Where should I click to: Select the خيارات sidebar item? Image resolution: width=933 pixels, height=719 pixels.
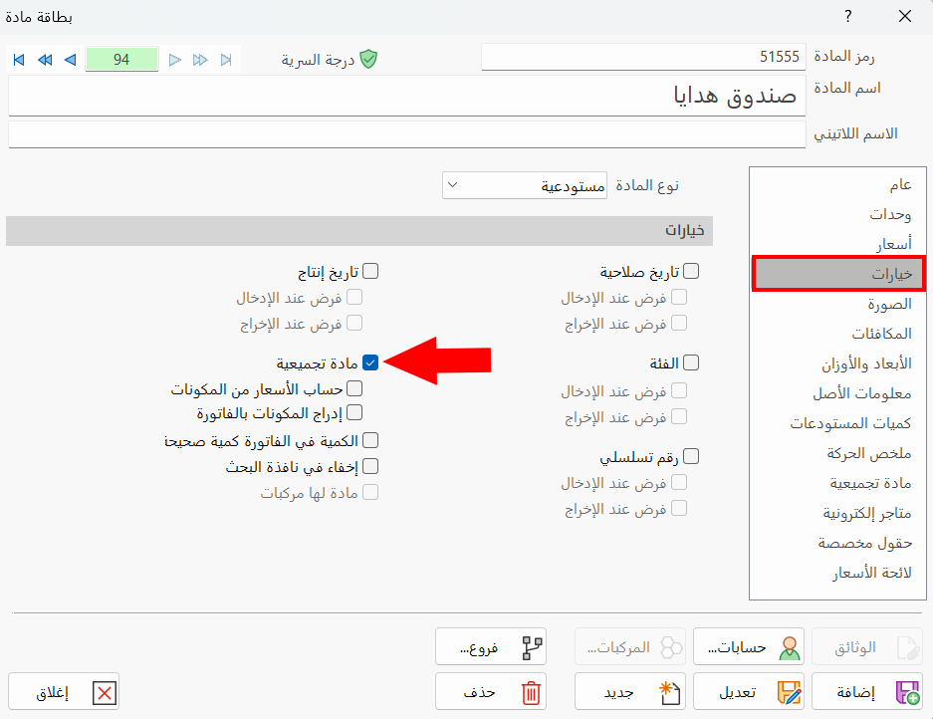[838, 274]
